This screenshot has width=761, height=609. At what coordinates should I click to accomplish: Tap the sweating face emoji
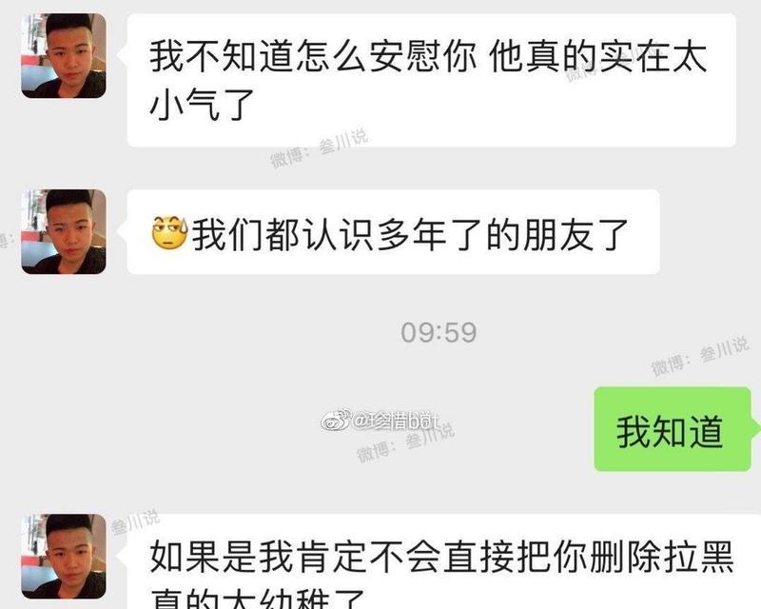click(169, 233)
